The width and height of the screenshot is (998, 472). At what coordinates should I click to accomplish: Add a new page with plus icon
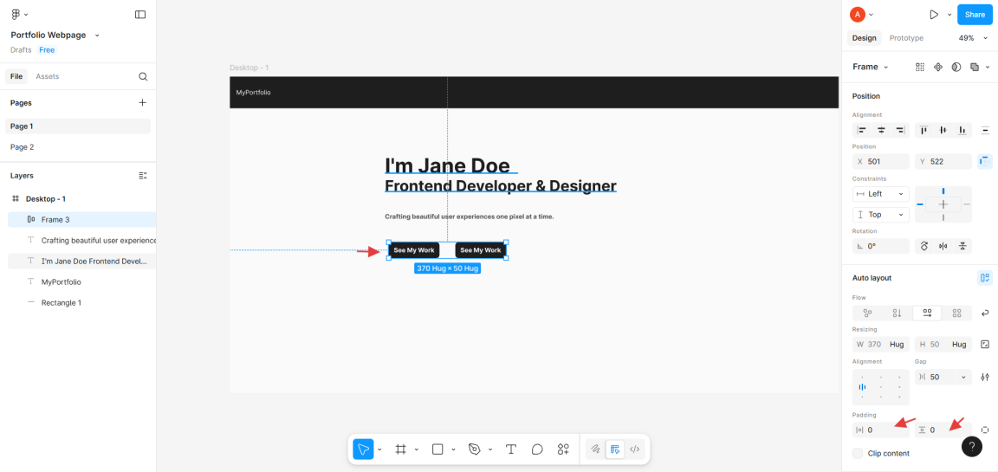point(143,102)
